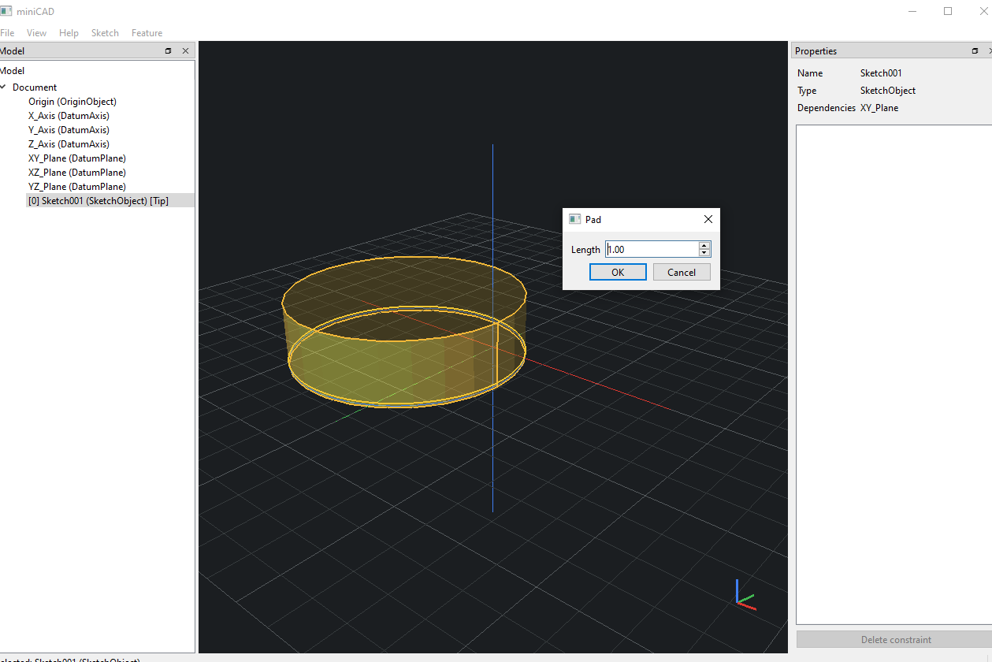Click the SketchObject type value
Image resolution: width=992 pixels, height=662 pixels.
[888, 91]
